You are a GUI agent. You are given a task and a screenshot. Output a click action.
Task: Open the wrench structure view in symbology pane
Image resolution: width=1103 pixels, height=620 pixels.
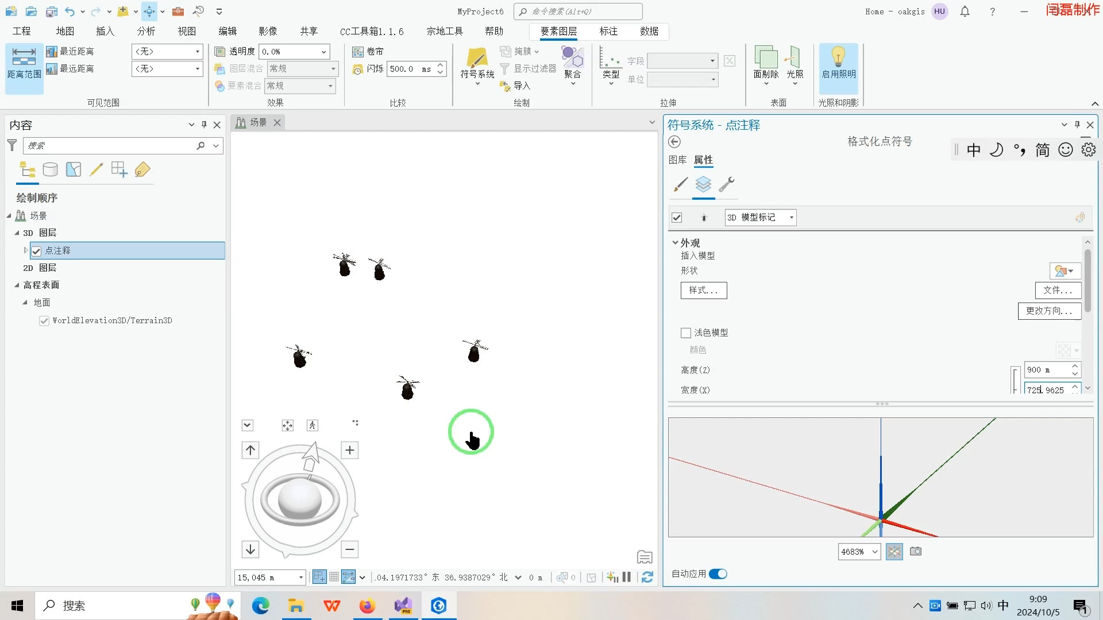[727, 185]
